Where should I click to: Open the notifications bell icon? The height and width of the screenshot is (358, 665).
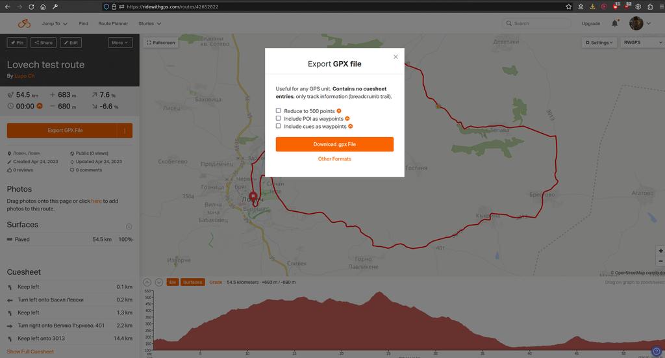614,23
